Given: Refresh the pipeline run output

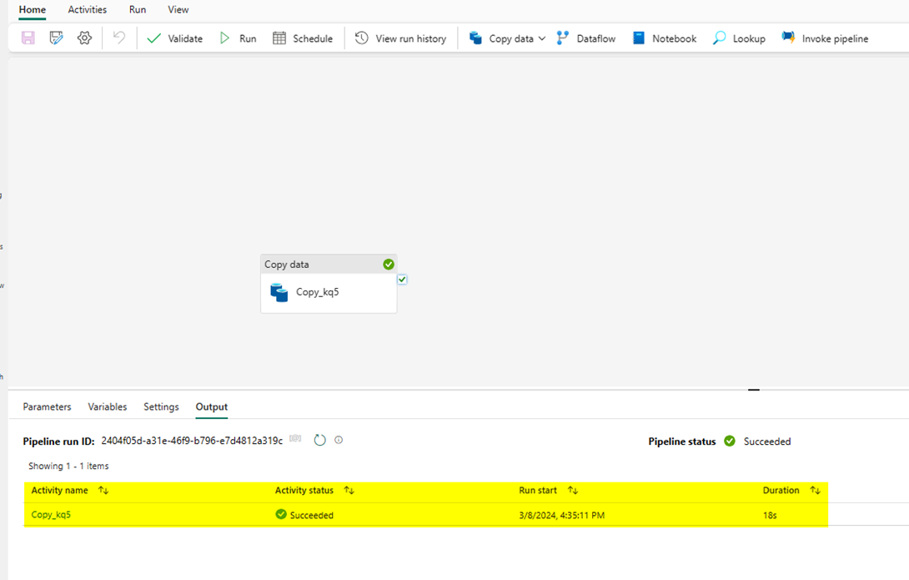Looking at the screenshot, I should [320, 441].
